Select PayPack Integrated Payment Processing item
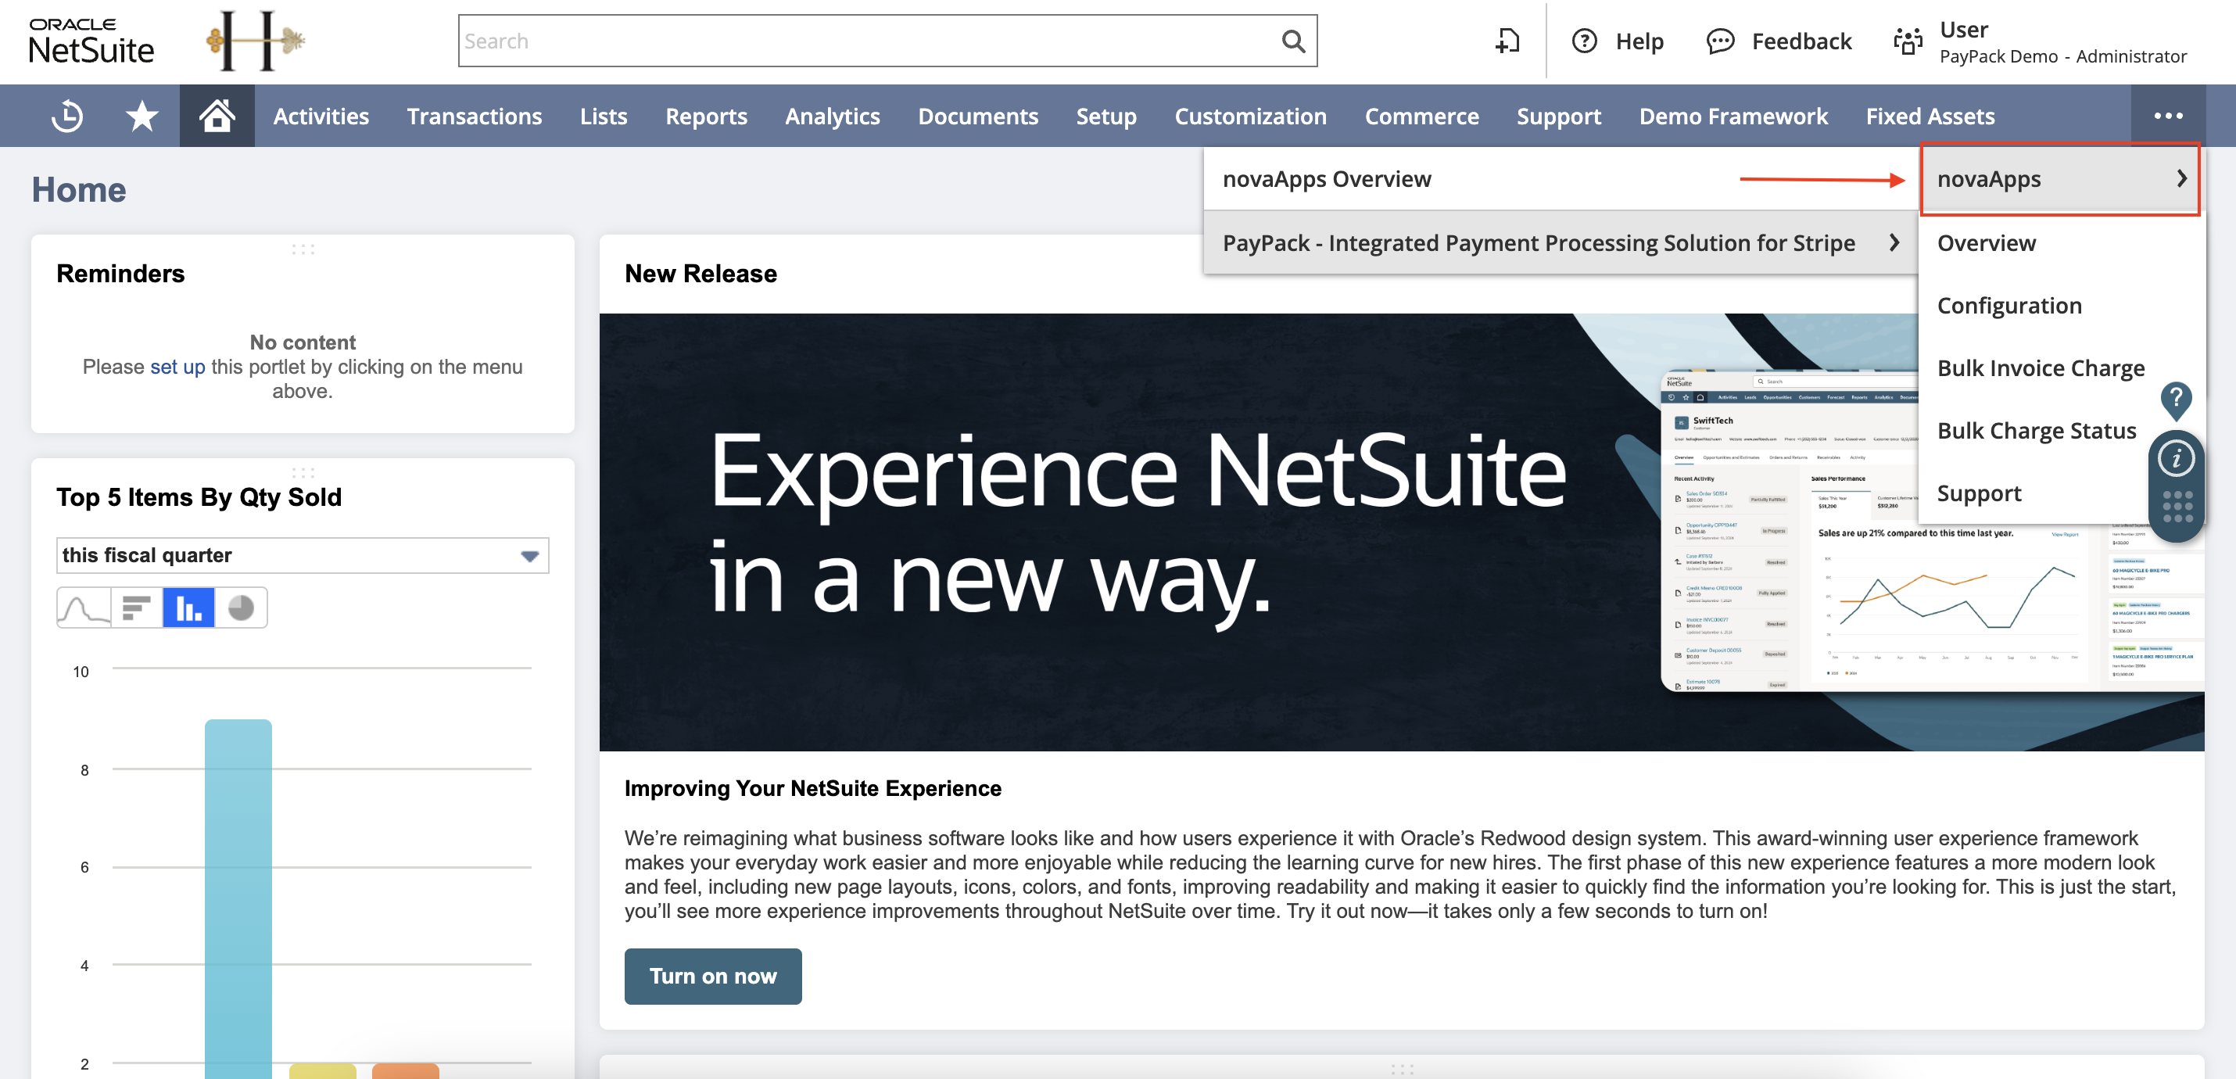The image size is (2236, 1079). click(1560, 243)
